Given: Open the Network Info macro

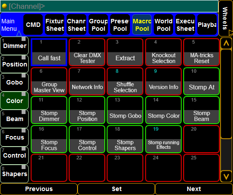Looking at the screenshot, I should point(87,81).
